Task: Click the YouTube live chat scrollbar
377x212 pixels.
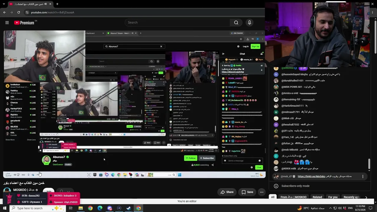Action: click(x=369, y=163)
